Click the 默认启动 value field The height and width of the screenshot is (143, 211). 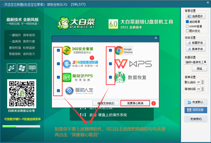pos(199,82)
